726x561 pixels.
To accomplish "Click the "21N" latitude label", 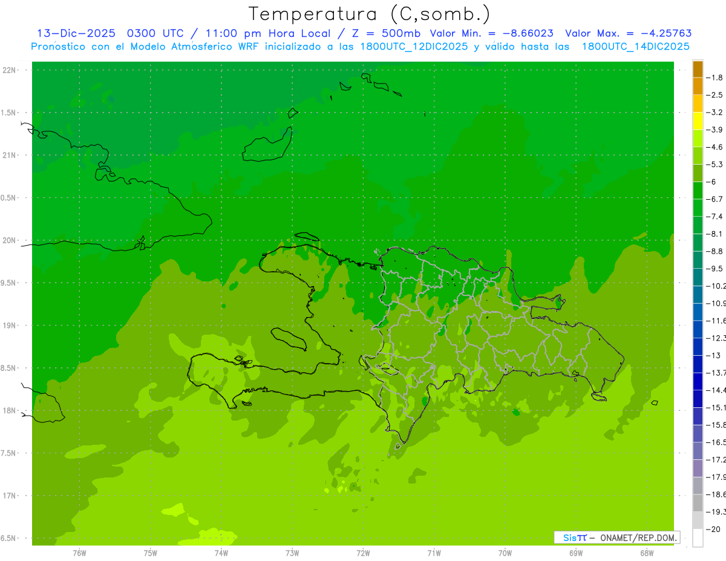I will pyautogui.click(x=10, y=156).
